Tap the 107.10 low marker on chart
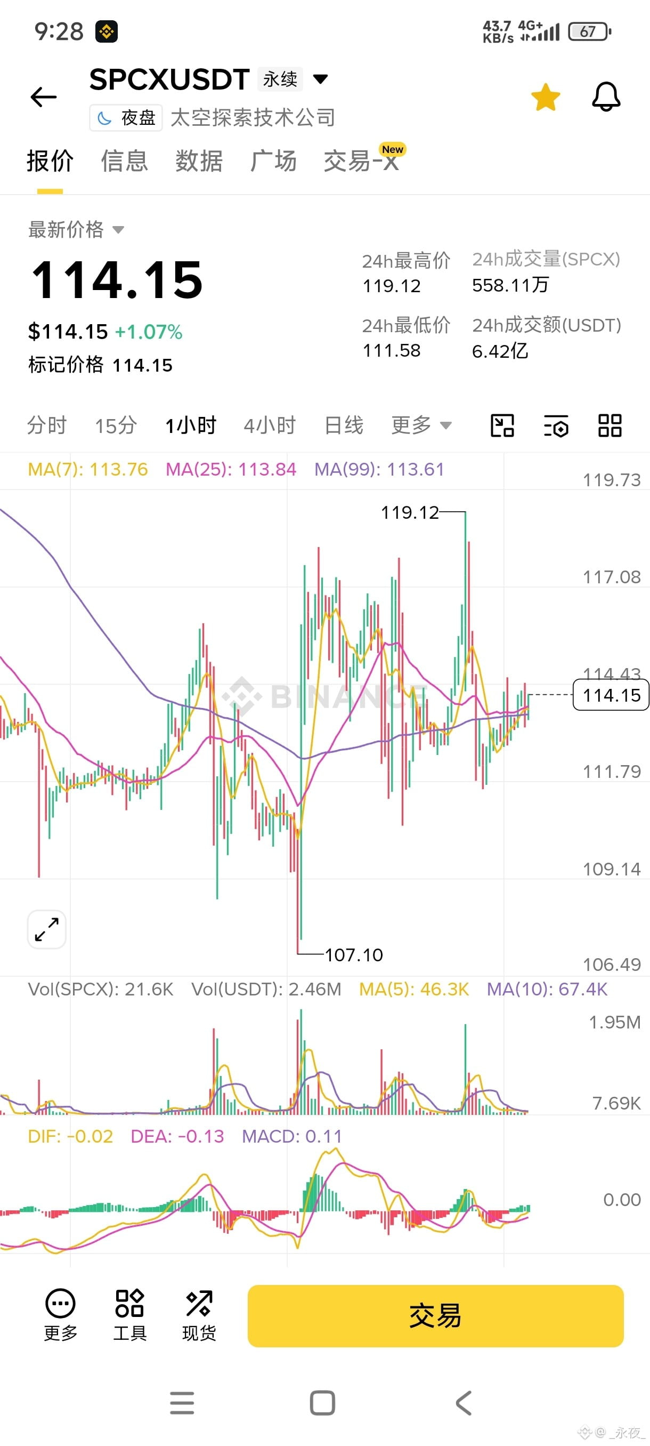Viewport: 650px width, 1446px height. point(354,955)
